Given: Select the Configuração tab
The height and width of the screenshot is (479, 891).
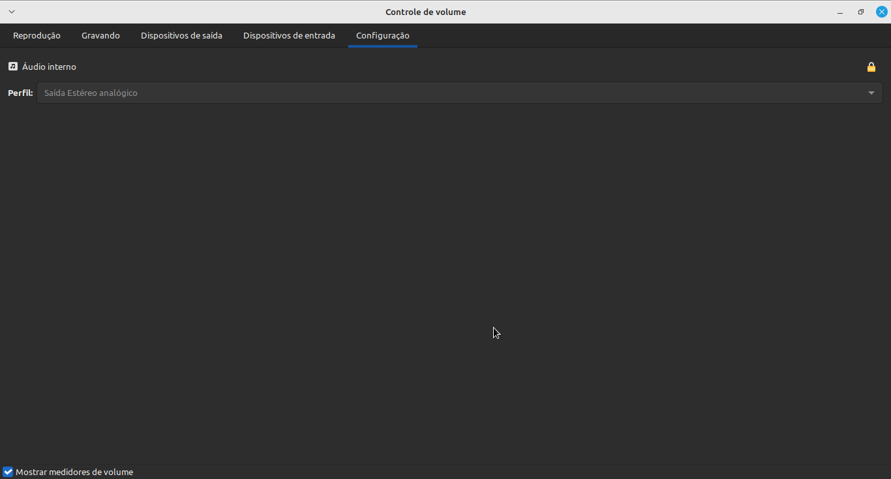Looking at the screenshot, I should coord(383,35).
